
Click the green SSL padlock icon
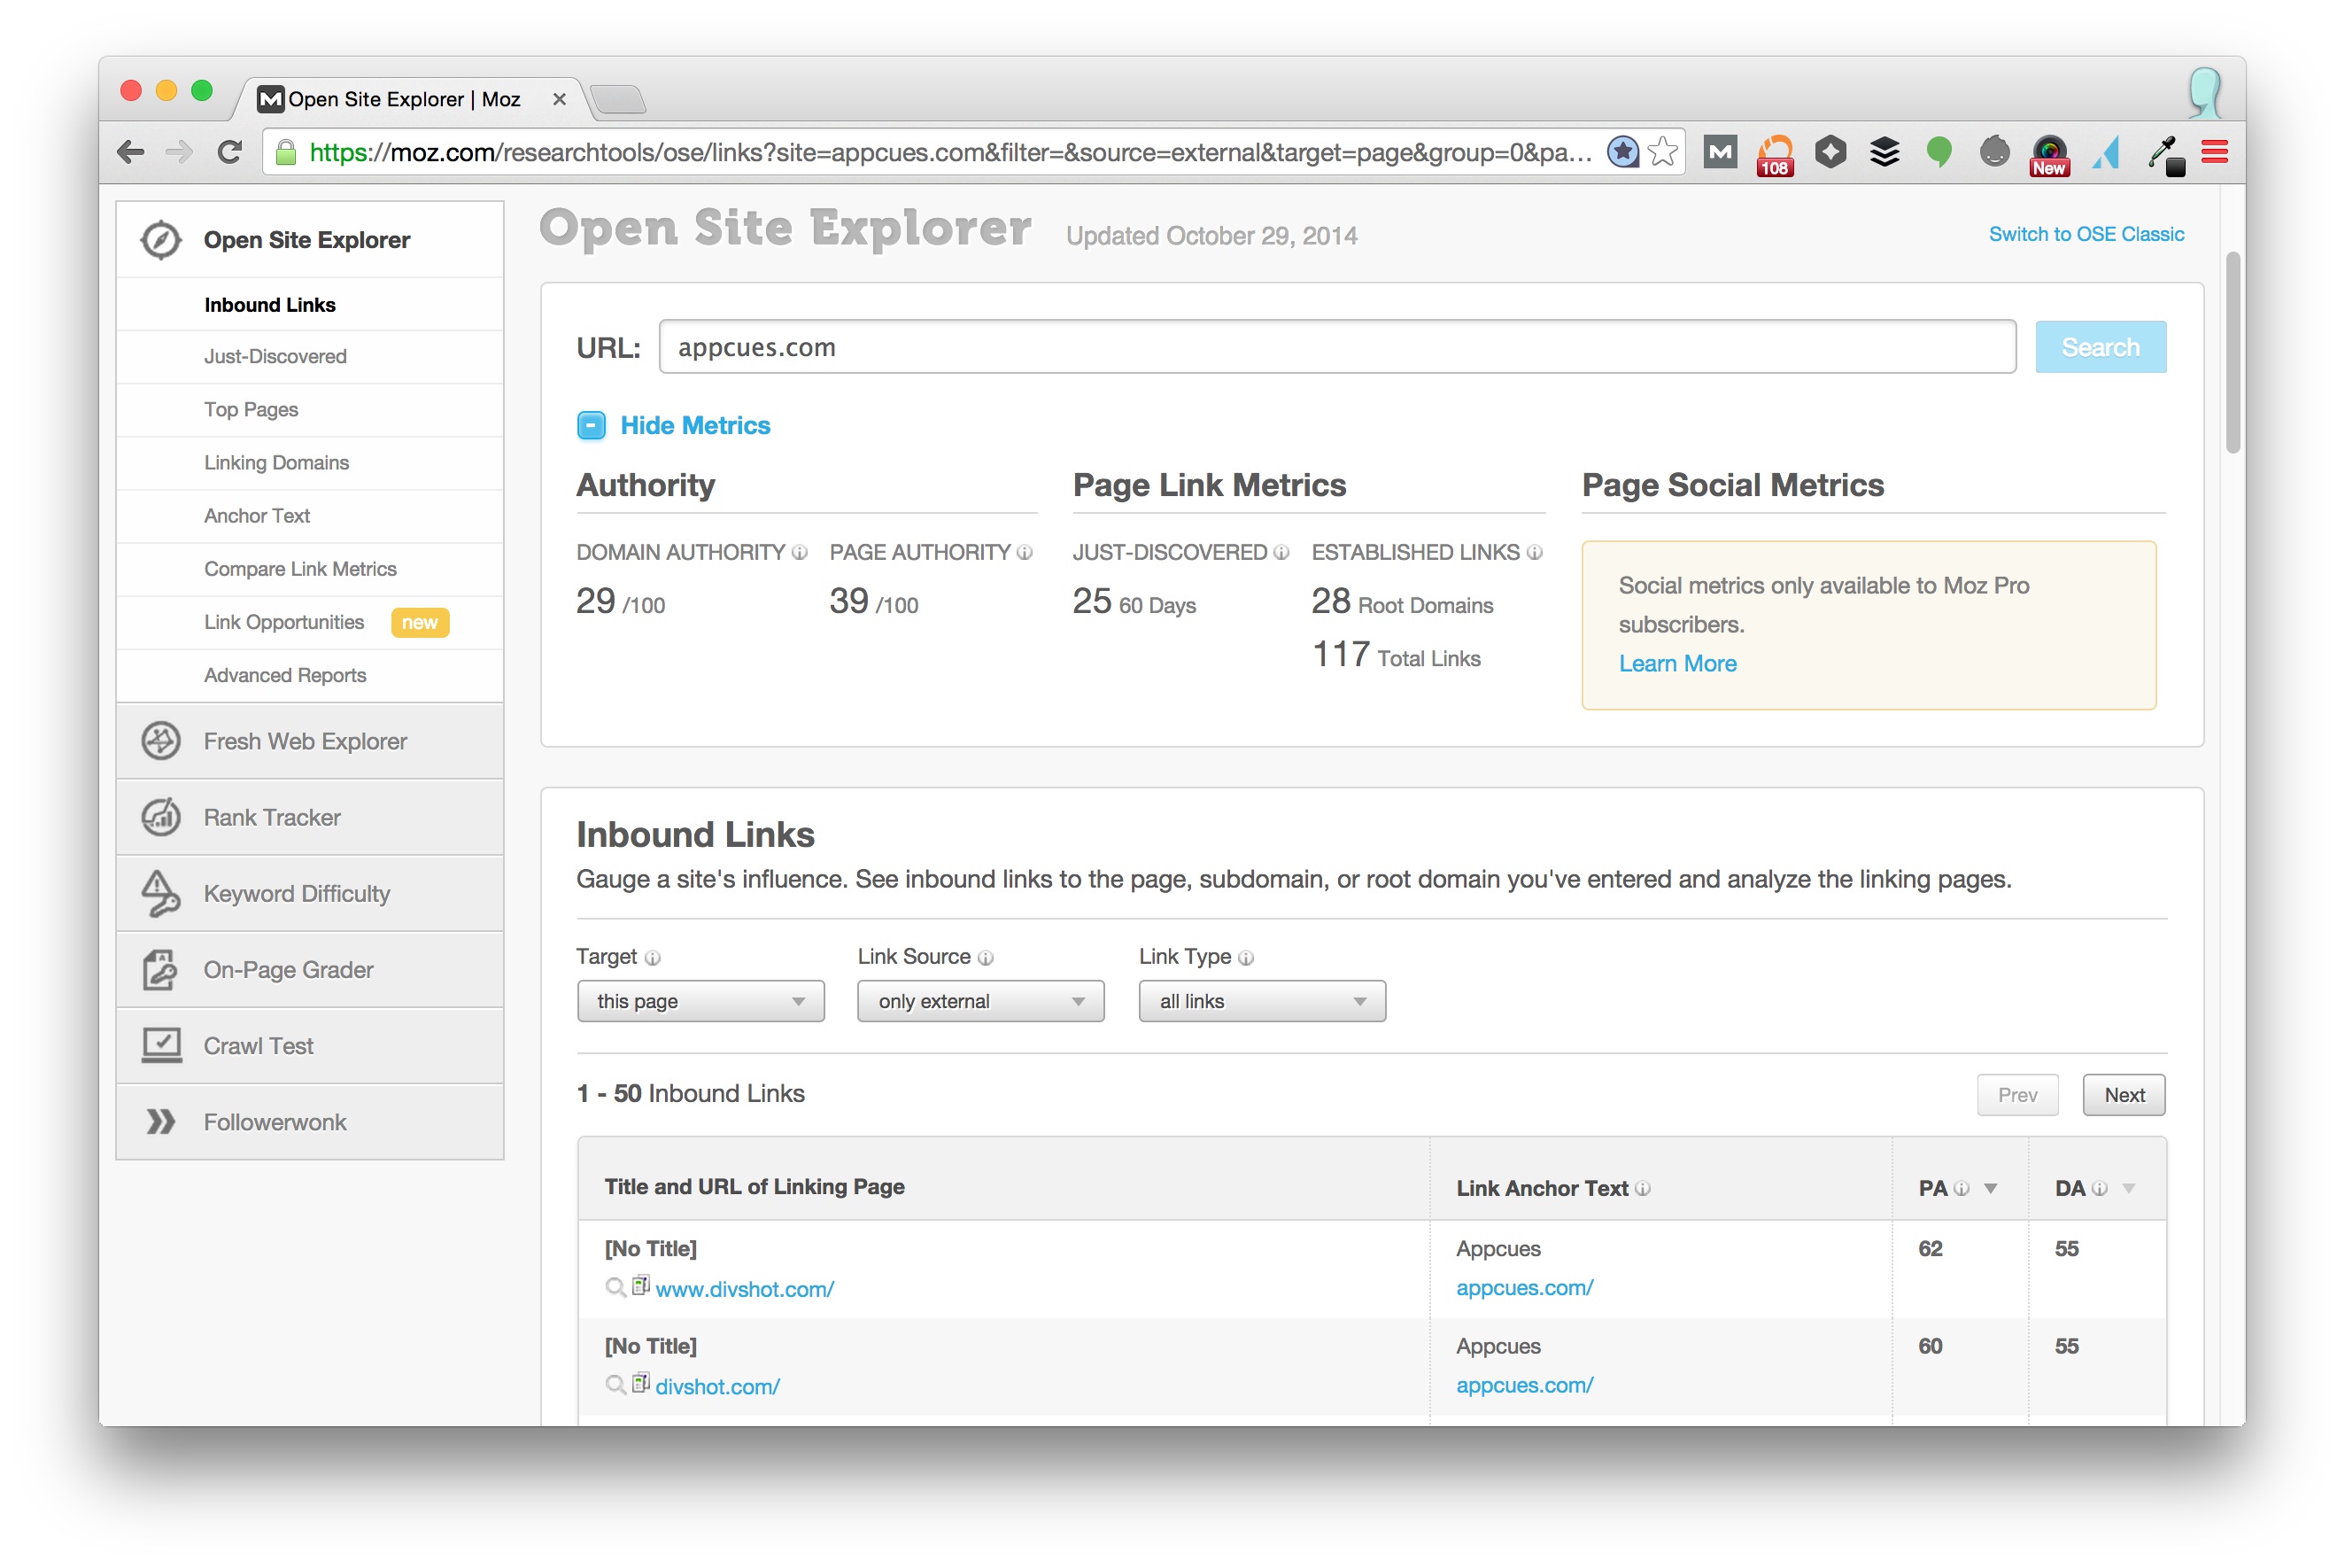pos(286,152)
